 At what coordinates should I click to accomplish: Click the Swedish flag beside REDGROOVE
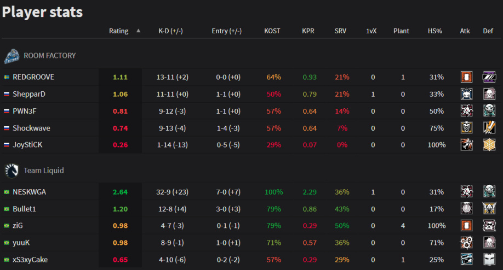coord(7,77)
